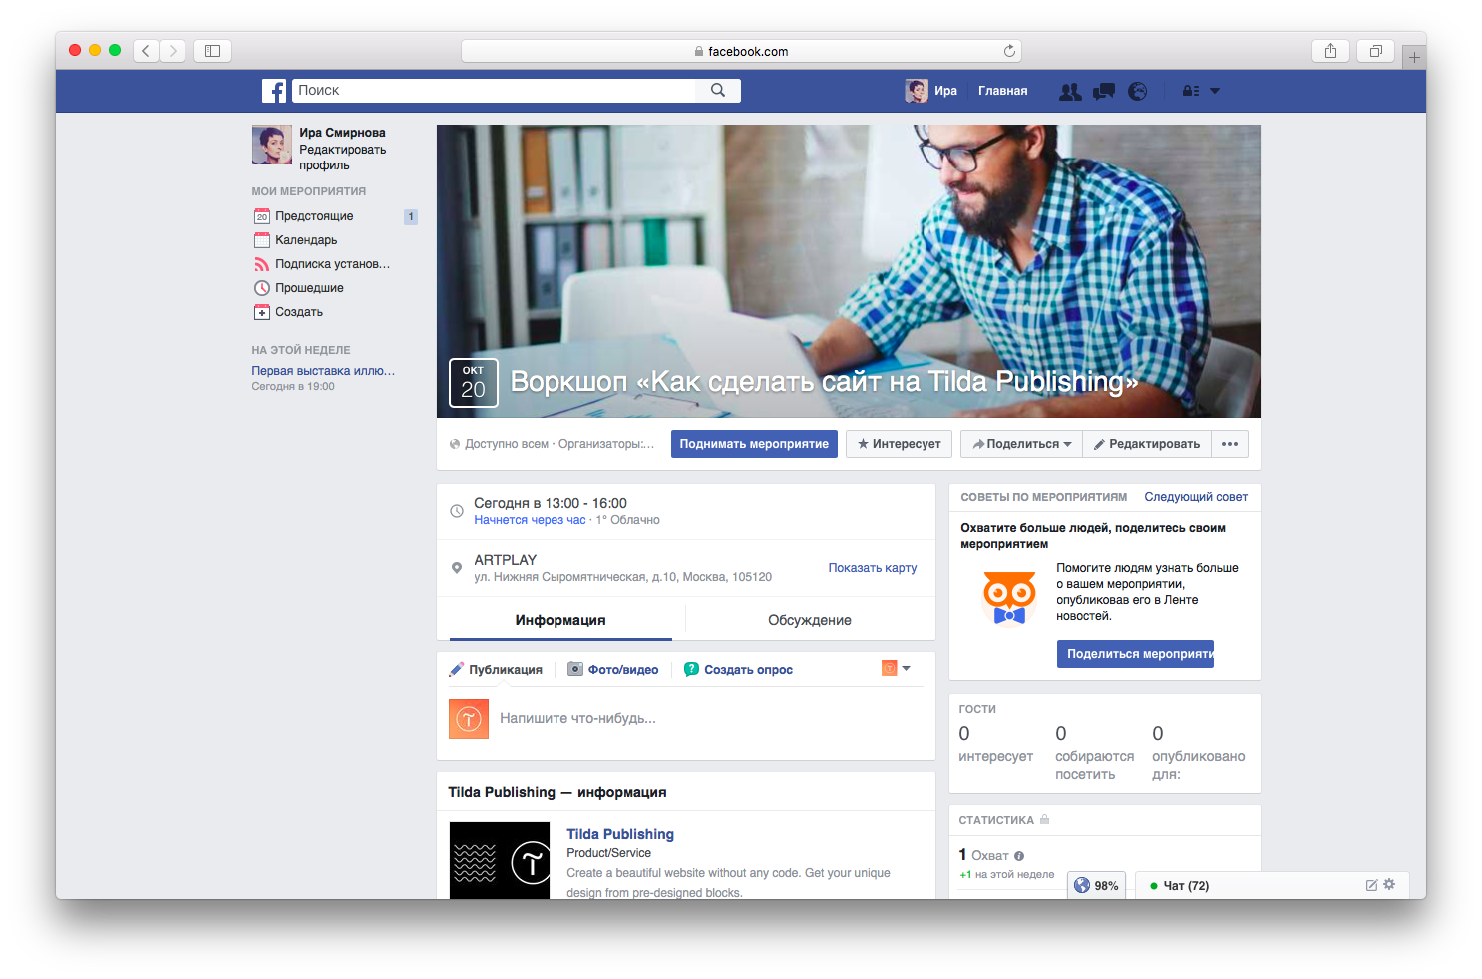This screenshot has height=979, width=1482.
Task: Open Поделиться dropdown button
Action: pyautogui.click(x=1021, y=444)
